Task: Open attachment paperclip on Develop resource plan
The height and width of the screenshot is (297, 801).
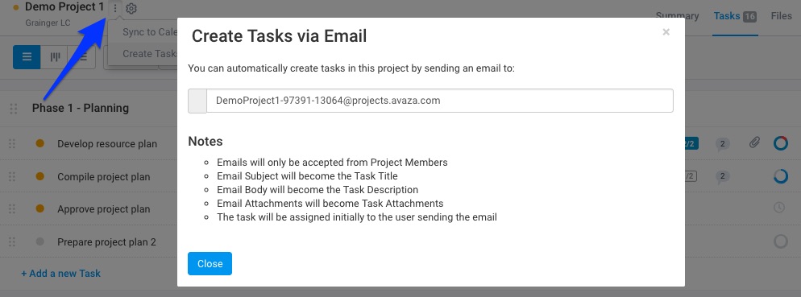Action: click(x=754, y=143)
